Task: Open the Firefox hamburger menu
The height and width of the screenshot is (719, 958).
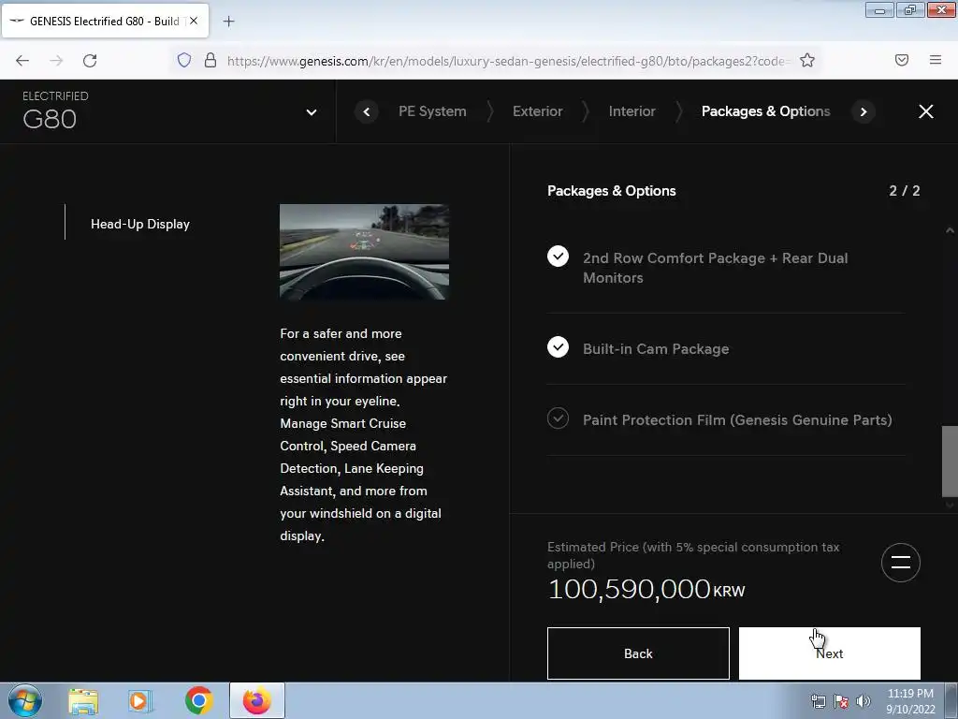Action: (x=936, y=60)
